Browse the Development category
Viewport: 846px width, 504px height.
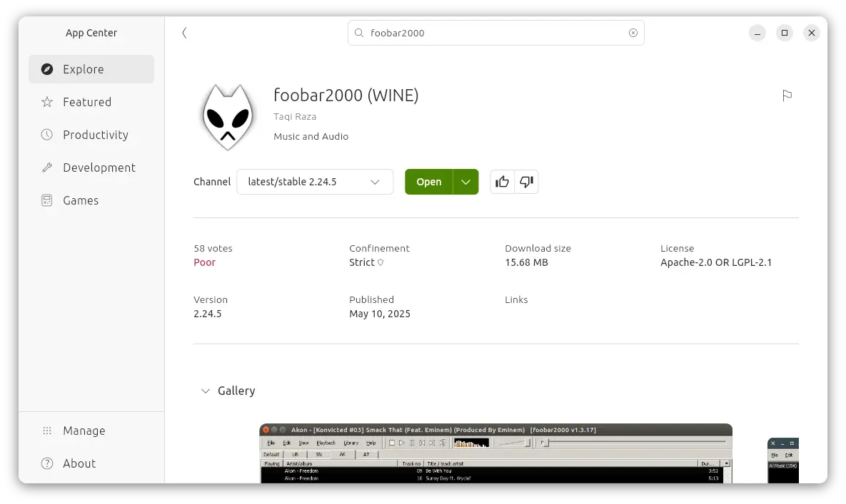[x=91, y=168]
